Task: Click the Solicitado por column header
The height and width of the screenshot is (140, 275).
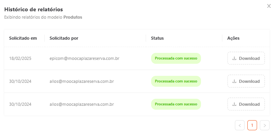Action: coord(64,38)
